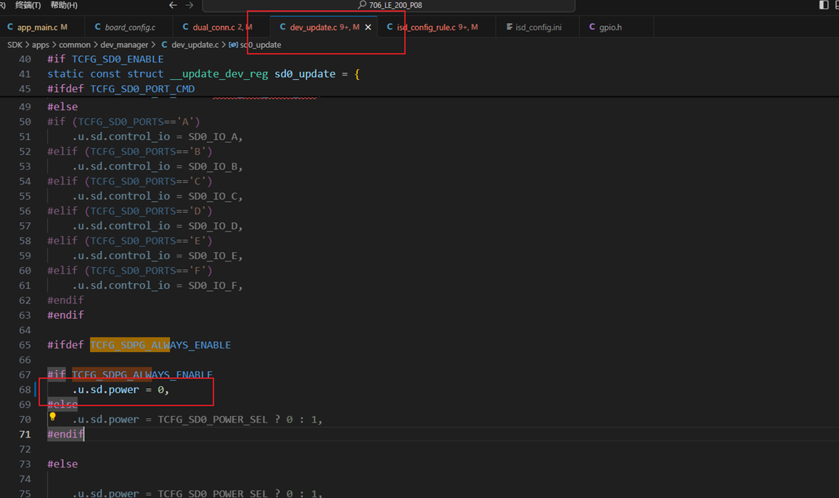839x498 pixels.
Task: Click TCFG_SD0_POWER_SEL on line 70
Action: tap(213, 420)
